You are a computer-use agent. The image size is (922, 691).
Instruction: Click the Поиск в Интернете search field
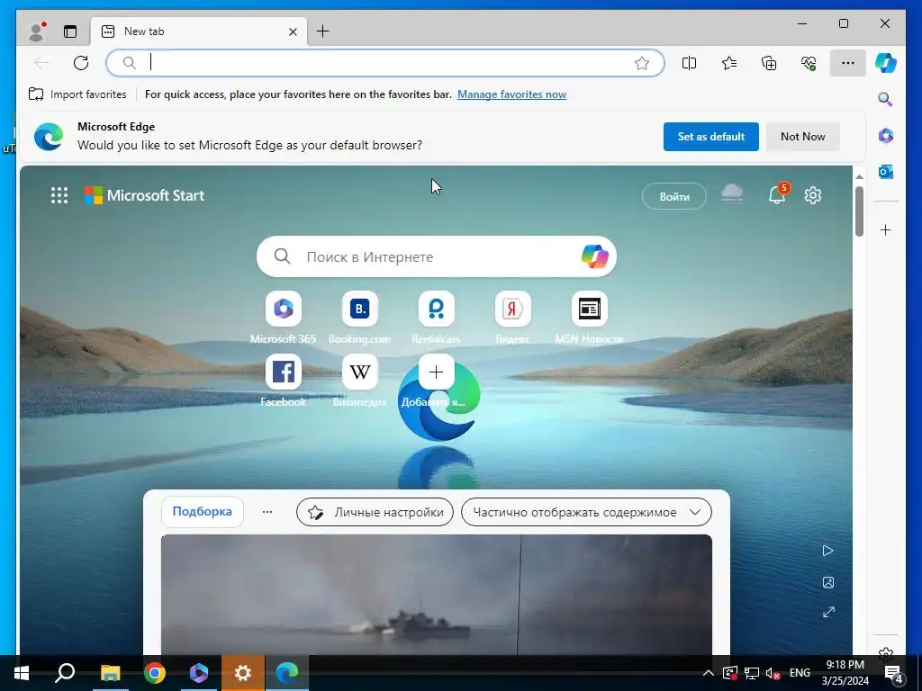pos(437,256)
